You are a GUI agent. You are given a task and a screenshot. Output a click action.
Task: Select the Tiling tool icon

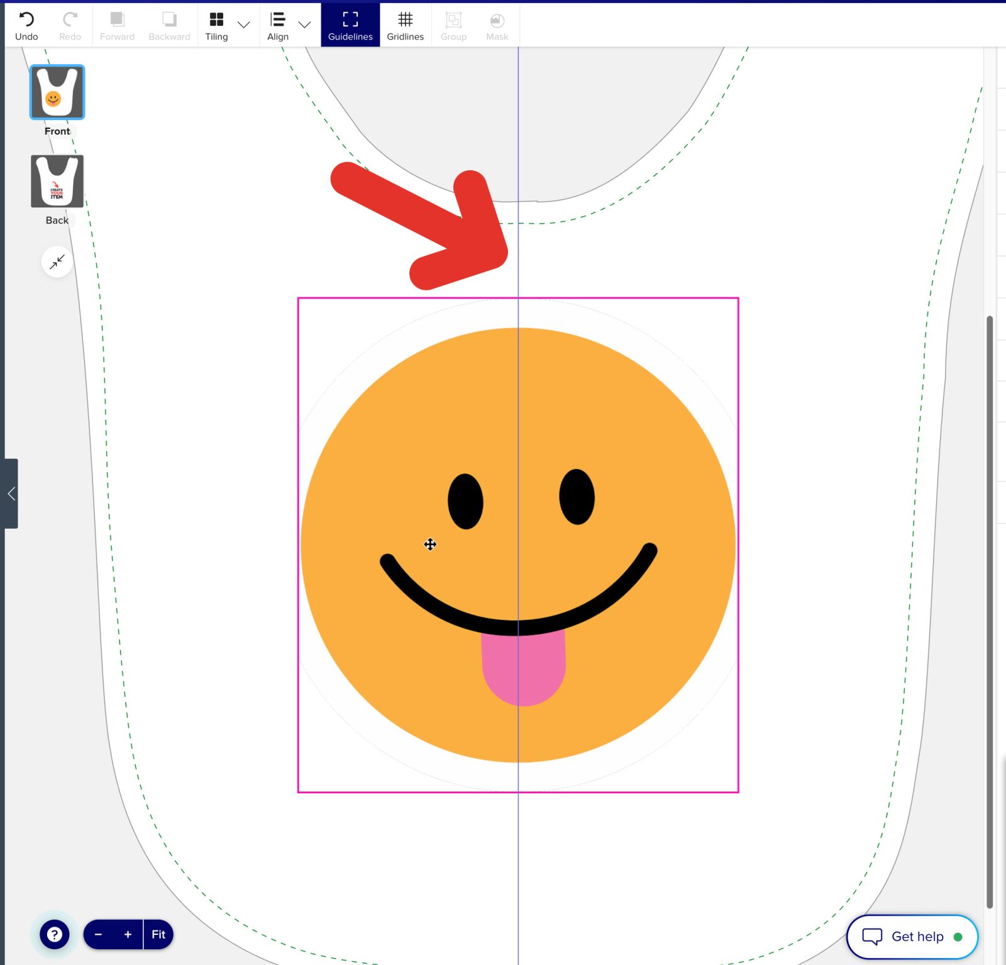click(x=216, y=20)
